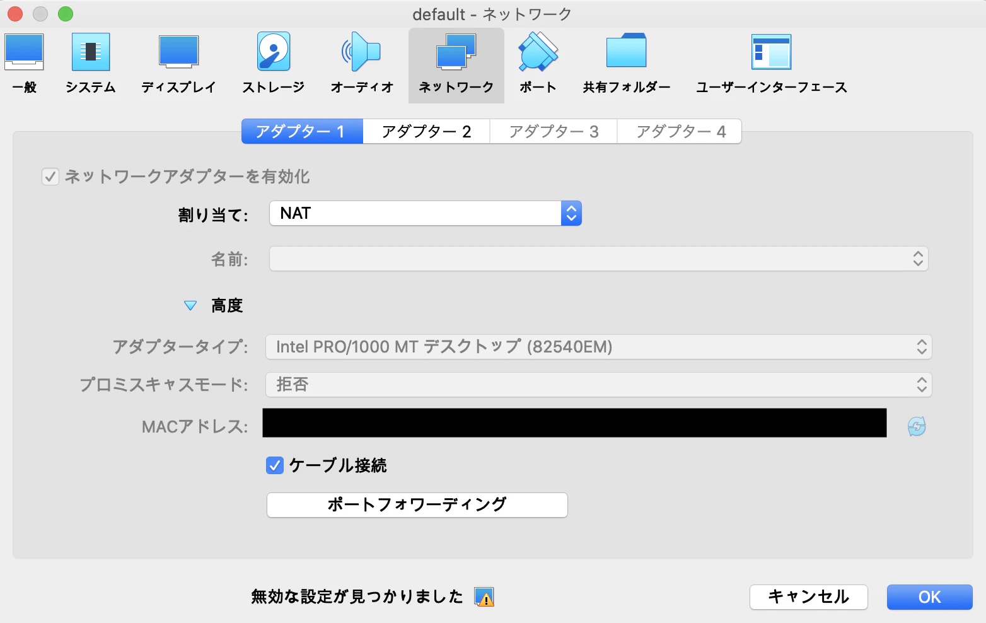Image resolution: width=986 pixels, height=623 pixels.
Task: Switch to the アダプター 3 tab
Action: 554,131
